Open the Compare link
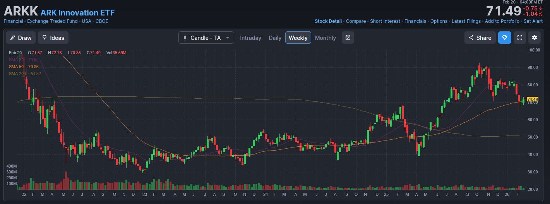 356,21
